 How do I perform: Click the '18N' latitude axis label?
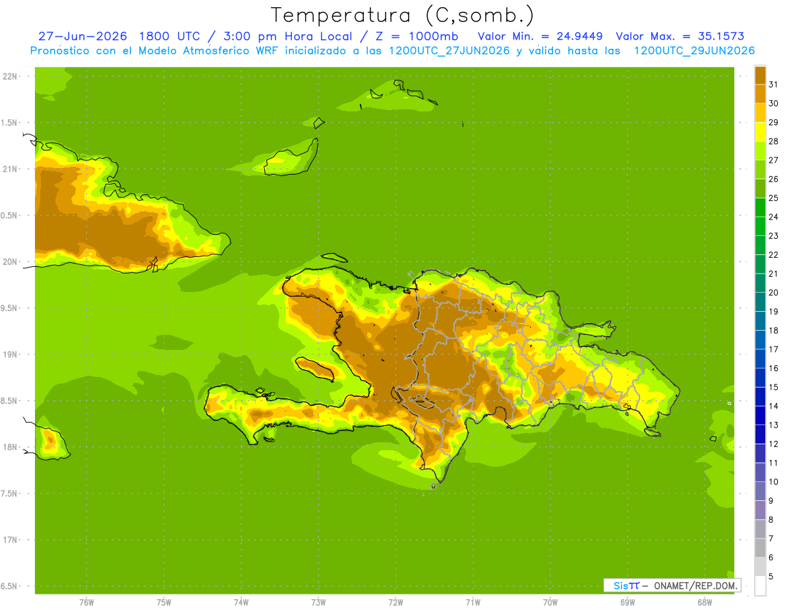(x=11, y=447)
